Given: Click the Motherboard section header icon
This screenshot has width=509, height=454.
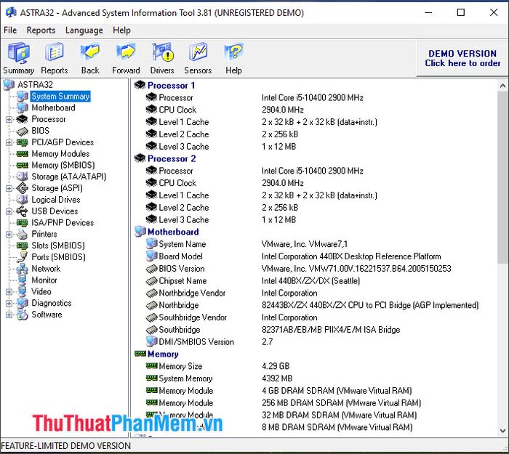Looking at the screenshot, I should click(x=140, y=232).
